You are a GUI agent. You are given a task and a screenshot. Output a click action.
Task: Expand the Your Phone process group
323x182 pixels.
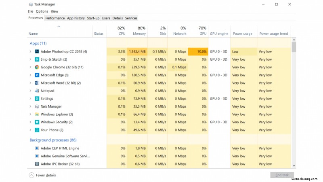click(30, 130)
